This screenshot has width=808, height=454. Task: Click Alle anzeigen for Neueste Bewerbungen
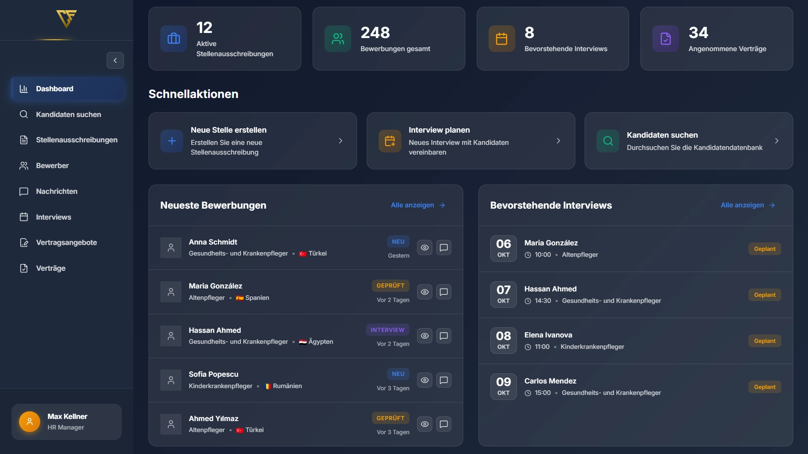pyautogui.click(x=418, y=205)
